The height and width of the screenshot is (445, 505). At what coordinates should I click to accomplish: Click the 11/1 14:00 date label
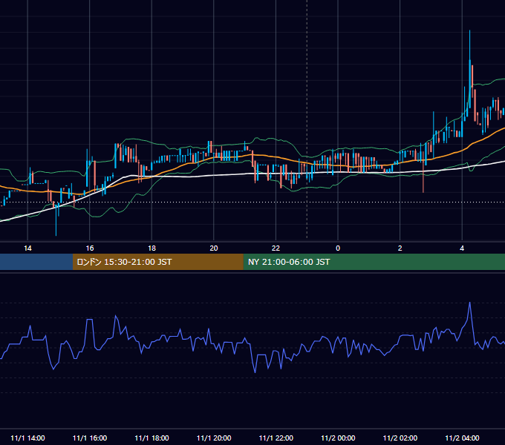tap(27, 438)
